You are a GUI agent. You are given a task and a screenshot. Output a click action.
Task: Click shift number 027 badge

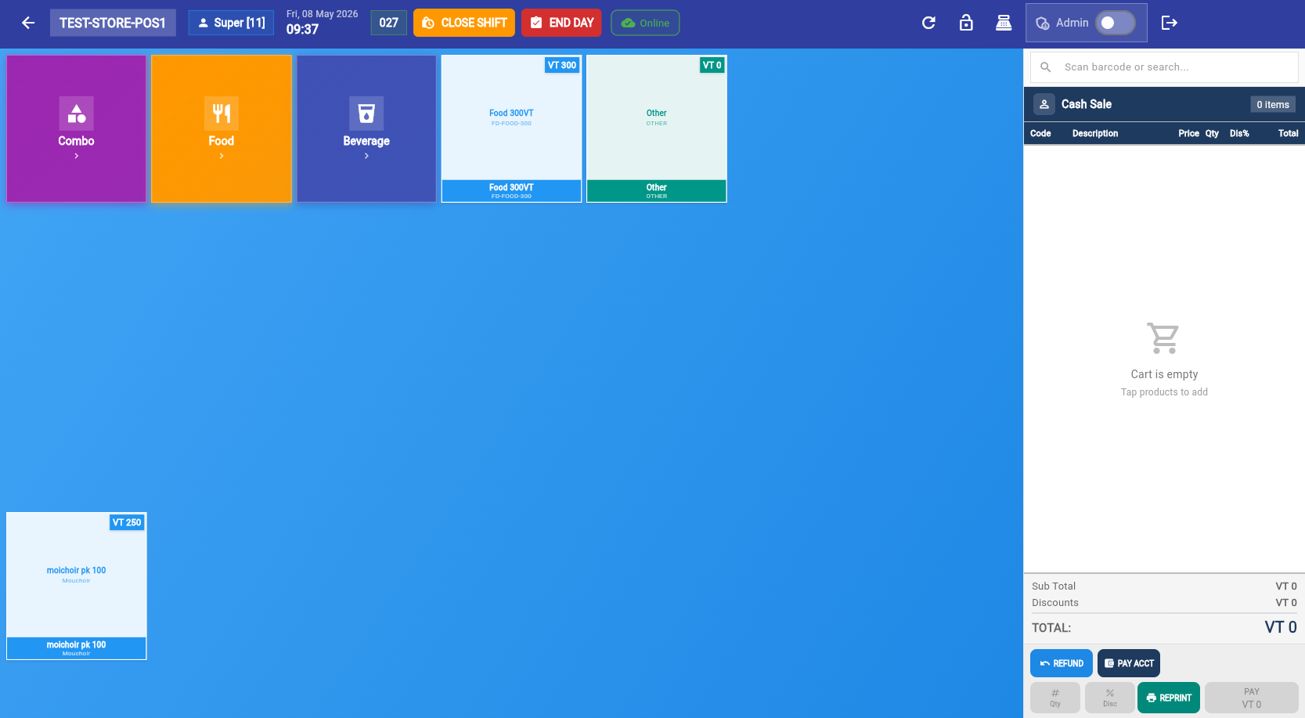point(389,23)
